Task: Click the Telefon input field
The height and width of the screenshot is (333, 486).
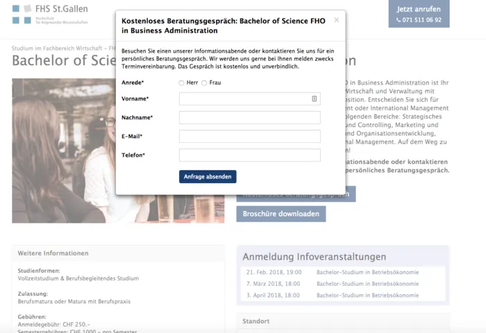Action: click(249, 155)
